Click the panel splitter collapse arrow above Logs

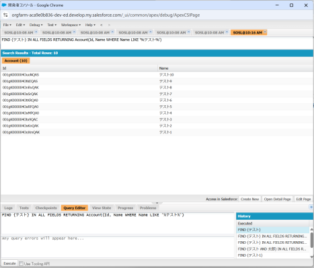(157, 203)
